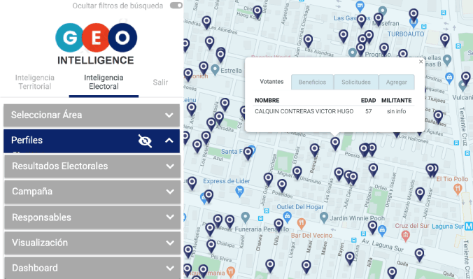Select the Inteligencia Electoral tab

(104, 82)
